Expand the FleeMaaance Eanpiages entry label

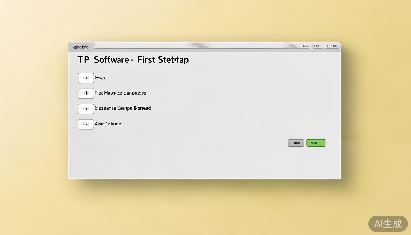click(x=120, y=93)
